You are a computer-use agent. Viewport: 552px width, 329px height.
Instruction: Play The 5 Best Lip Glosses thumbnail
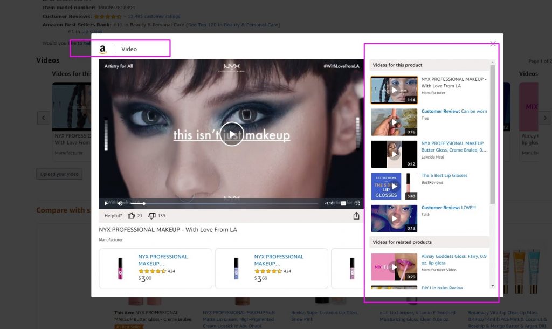(x=394, y=186)
